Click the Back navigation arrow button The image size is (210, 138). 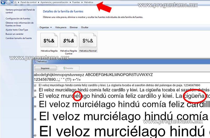point(3,2)
